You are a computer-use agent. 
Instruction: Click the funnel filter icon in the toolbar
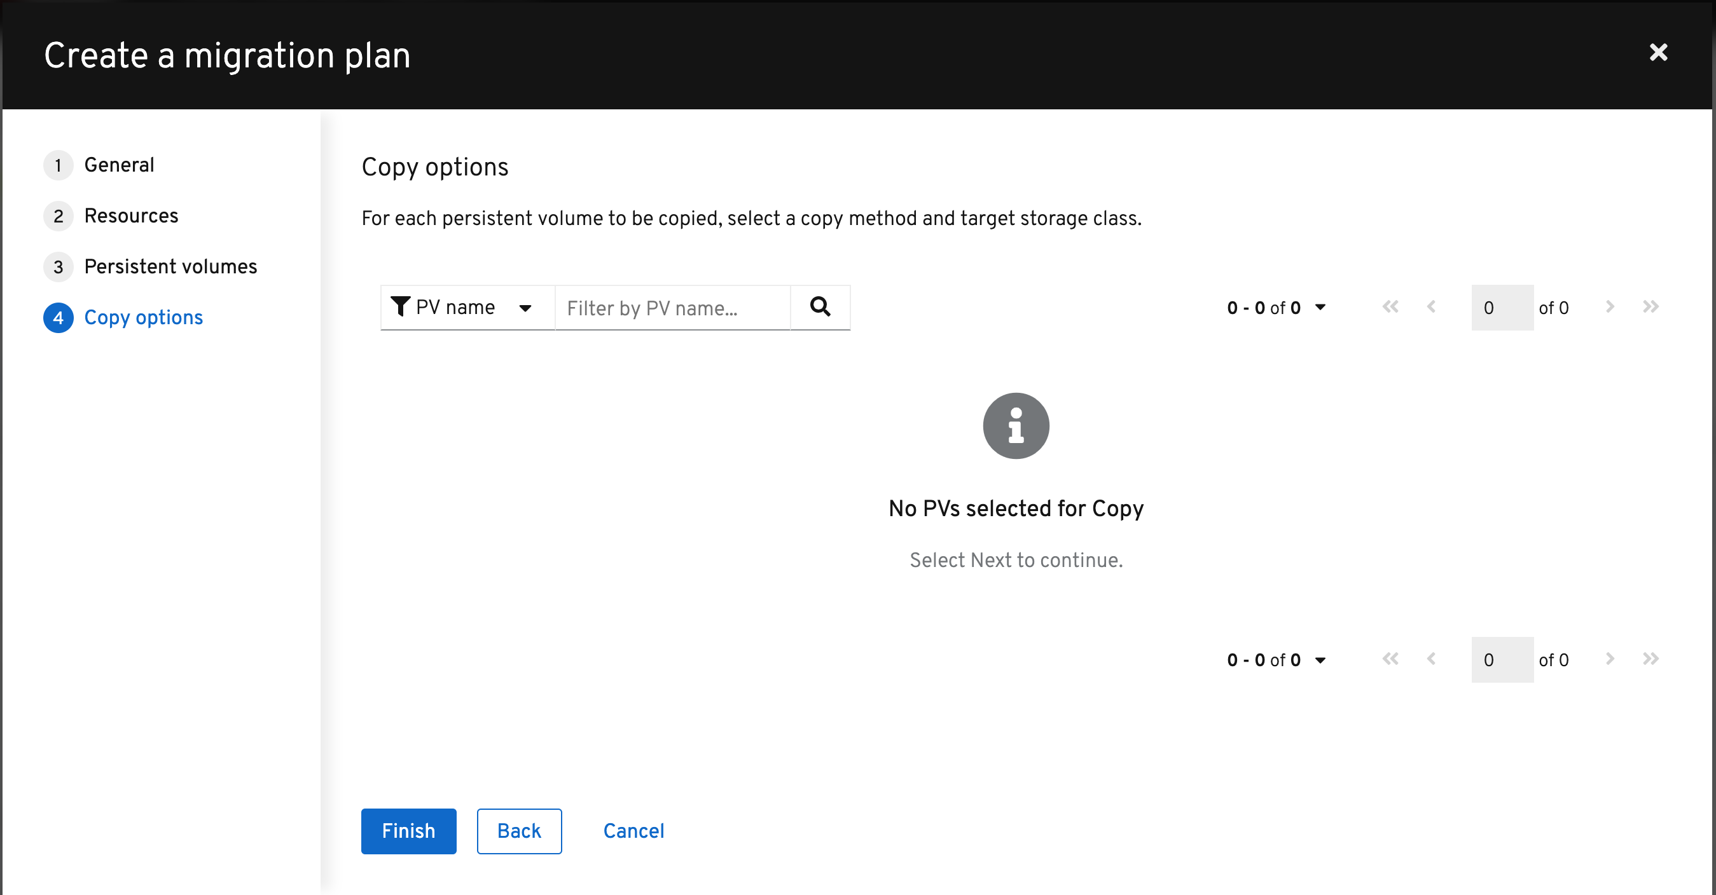400,307
